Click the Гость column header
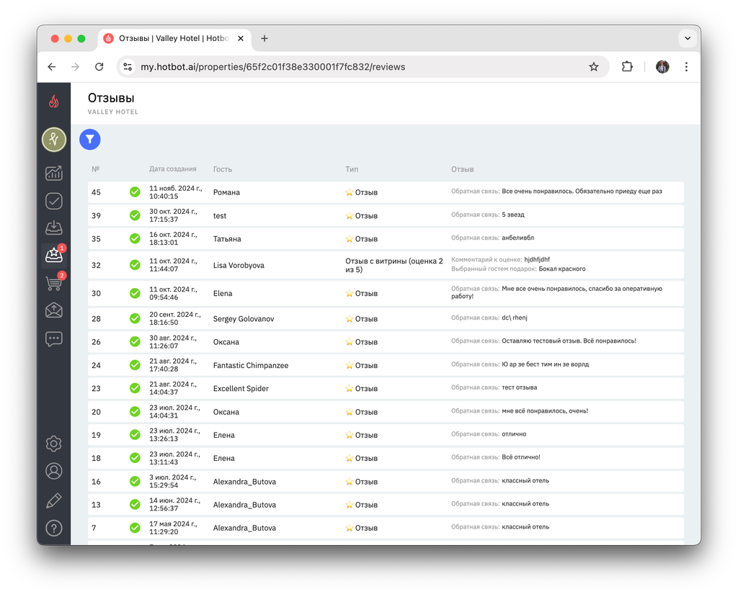This screenshot has height=594, width=738. [x=222, y=169]
